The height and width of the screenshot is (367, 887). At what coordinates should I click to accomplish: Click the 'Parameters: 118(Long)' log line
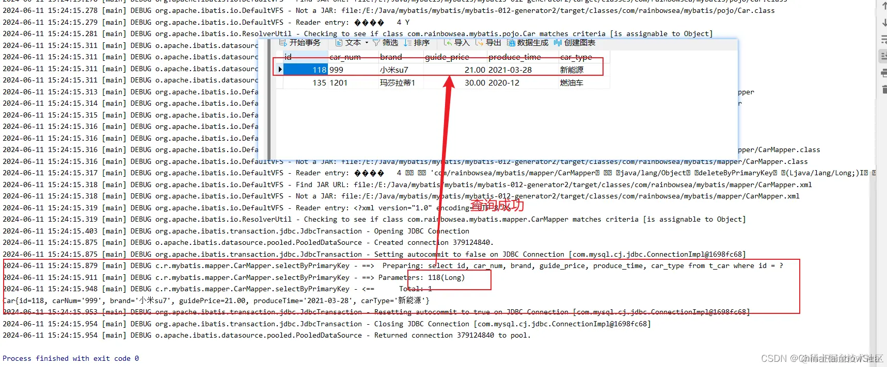coord(234,277)
